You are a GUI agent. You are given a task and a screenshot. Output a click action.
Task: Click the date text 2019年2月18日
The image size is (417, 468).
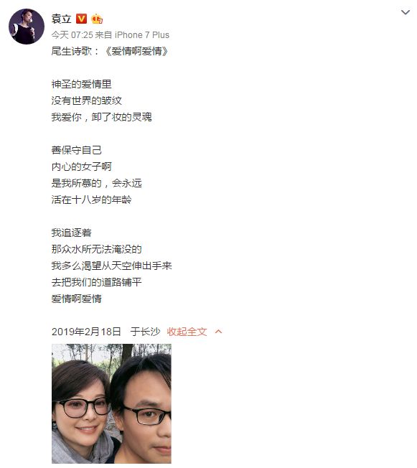tap(86, 332)
